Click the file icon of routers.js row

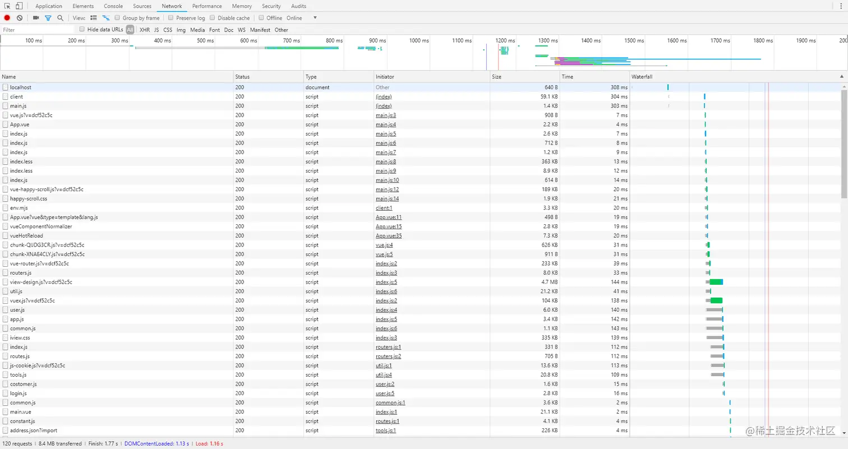coord(5,272)
